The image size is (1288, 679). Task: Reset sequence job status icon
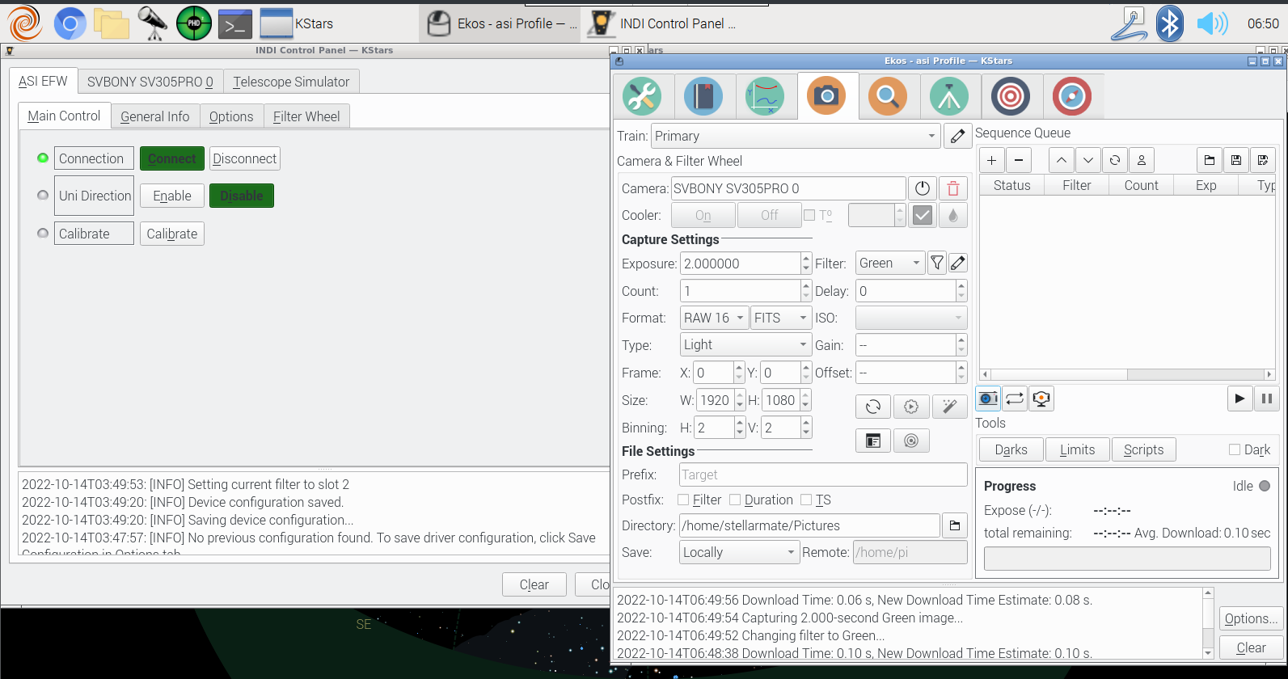1115,160
